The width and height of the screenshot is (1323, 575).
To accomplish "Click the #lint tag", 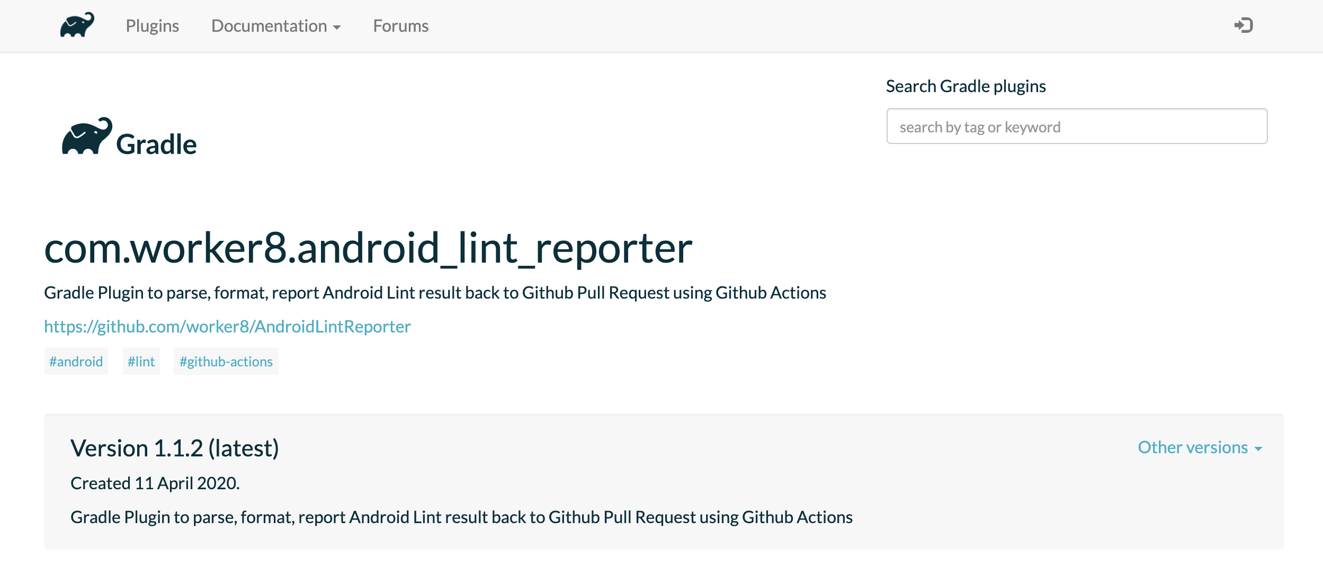I will tap(141, 361).
